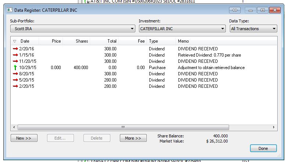
Task: Click the red arrow icon beside 2/20/16
Action: [x=15, y=48]
